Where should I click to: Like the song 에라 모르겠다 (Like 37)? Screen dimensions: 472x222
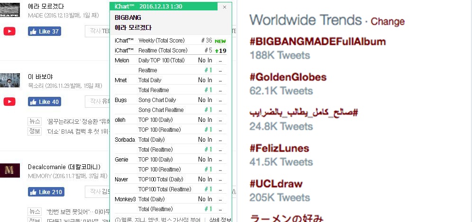point(44,32)
